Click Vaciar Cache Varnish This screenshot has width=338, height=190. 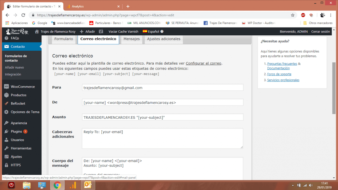click(x=123, y=31)
